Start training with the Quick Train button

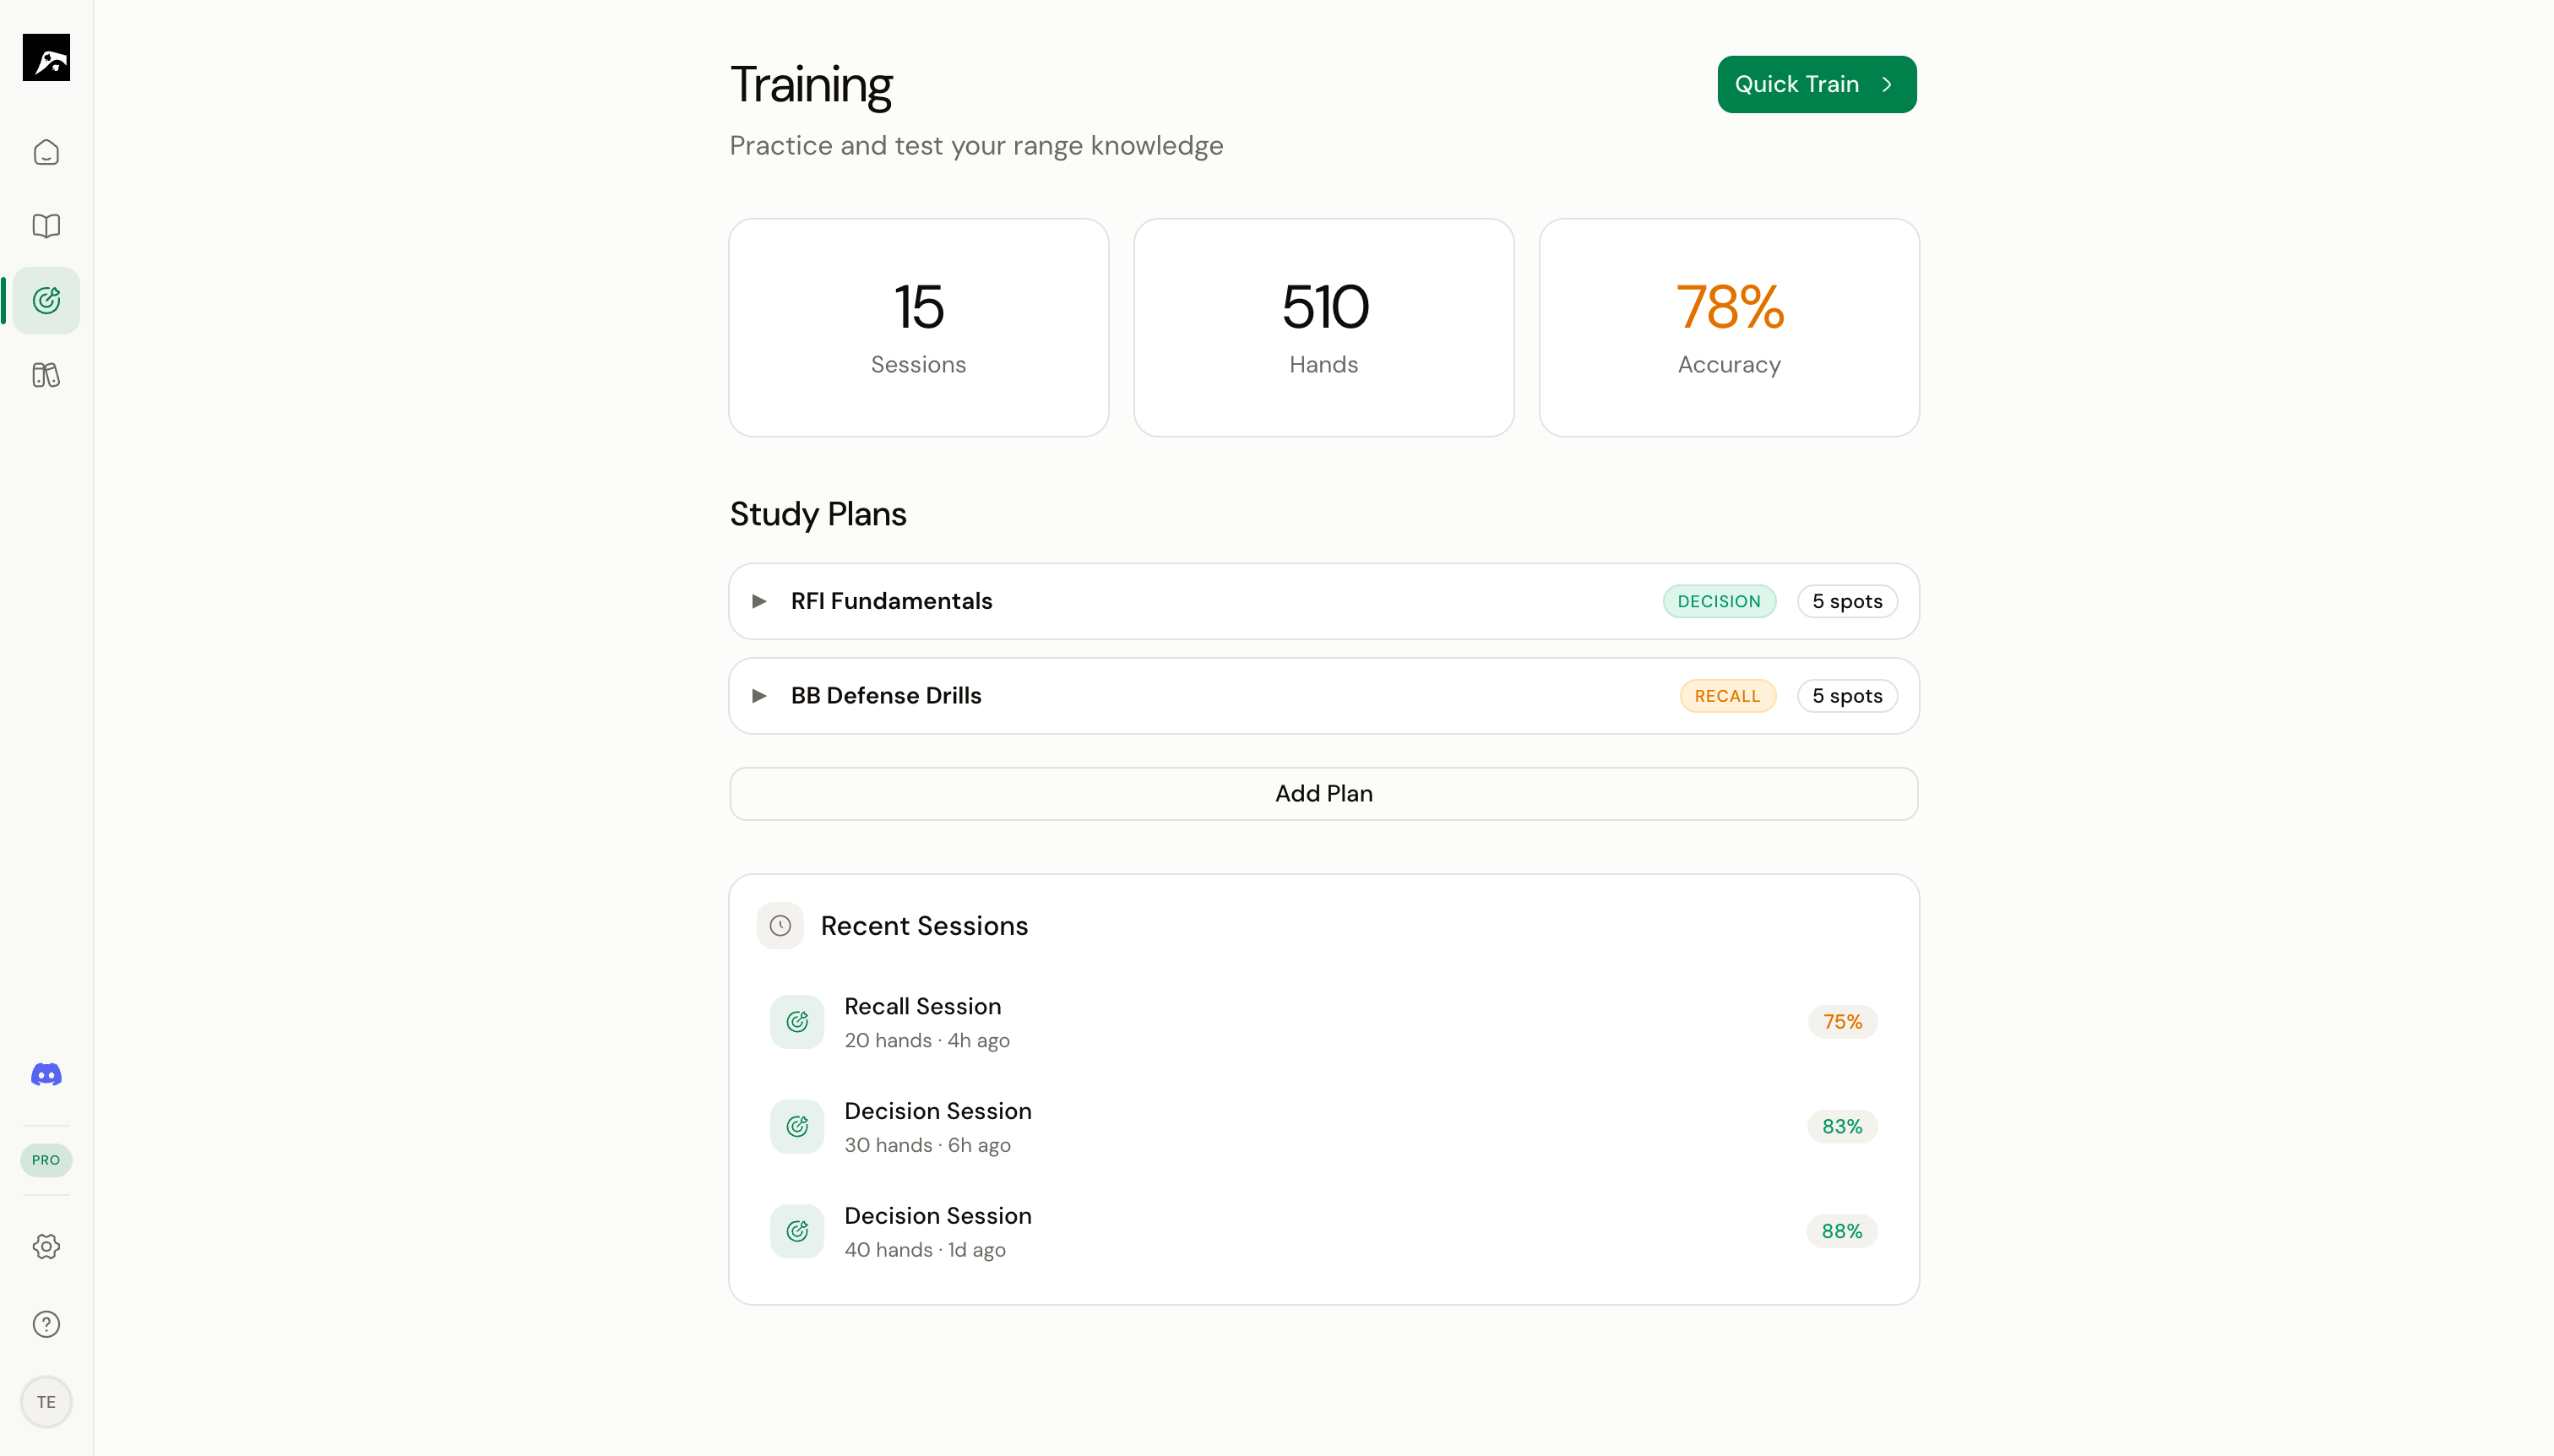[1816, 84]
